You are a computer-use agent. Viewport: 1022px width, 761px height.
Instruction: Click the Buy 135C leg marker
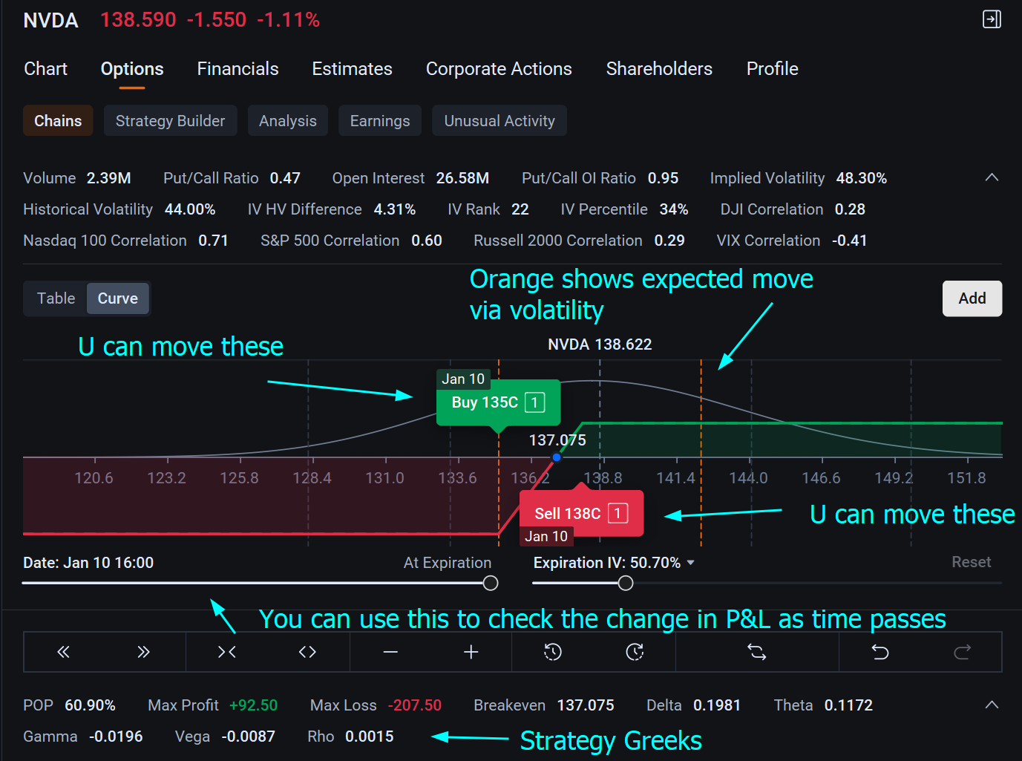[x=498, y=402]
